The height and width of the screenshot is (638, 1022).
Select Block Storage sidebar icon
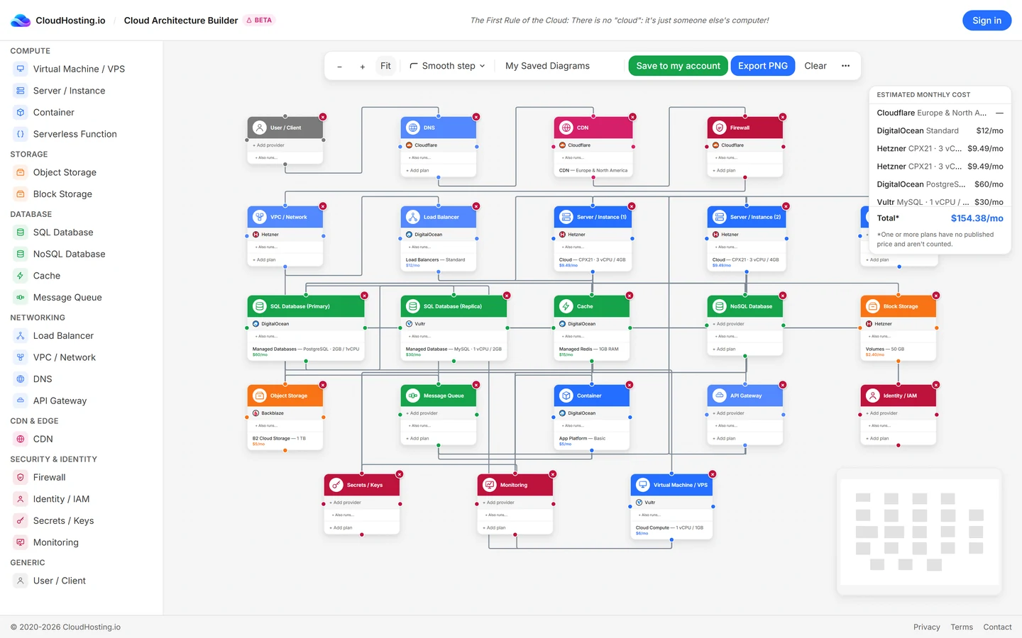pyautogui.click(x=21, y=194)
